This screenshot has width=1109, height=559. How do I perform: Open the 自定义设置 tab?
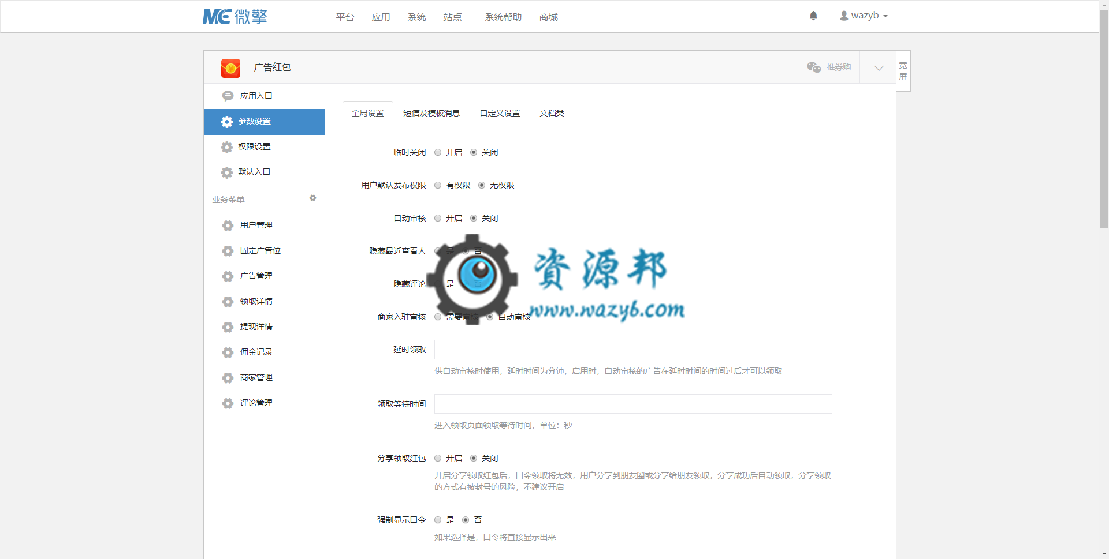tap(500, 113)
